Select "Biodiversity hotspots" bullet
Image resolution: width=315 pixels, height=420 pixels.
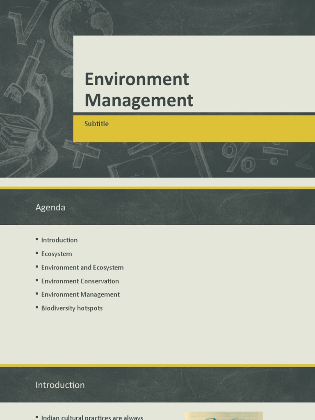pyautogui.click(x=72, y=308)
